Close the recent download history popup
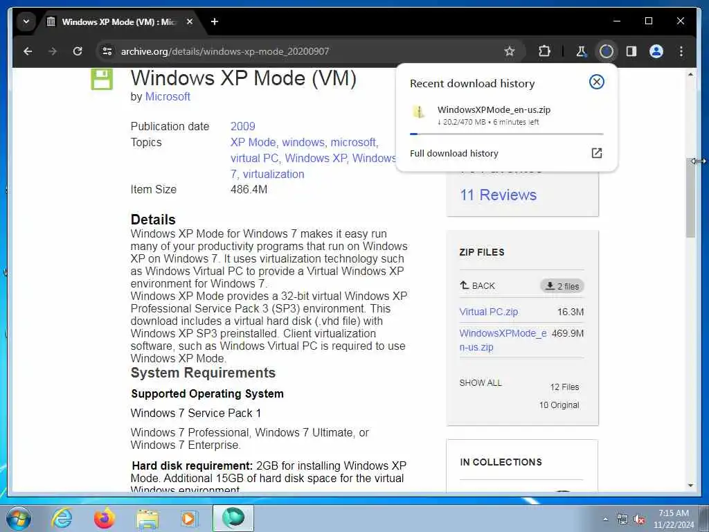The width and height of the screenshot is (709, 532). (x=596, y=82)
